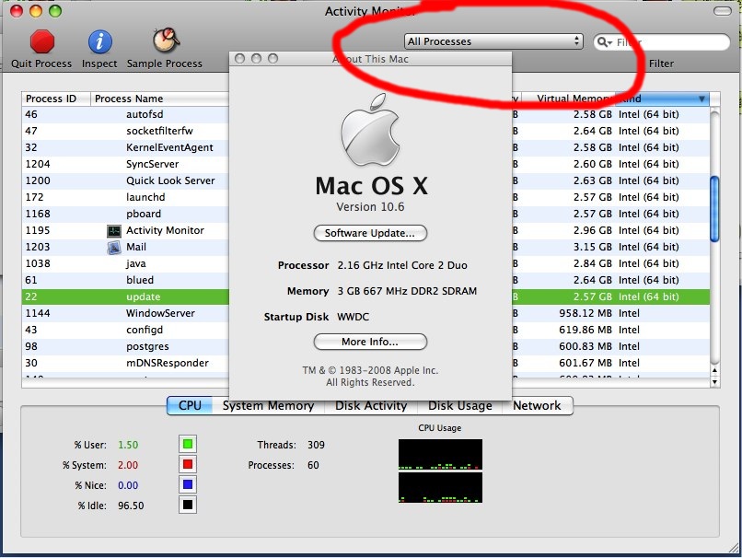Select the launchd process row
The height and width of the screenshot is (558, 742).
365,197
